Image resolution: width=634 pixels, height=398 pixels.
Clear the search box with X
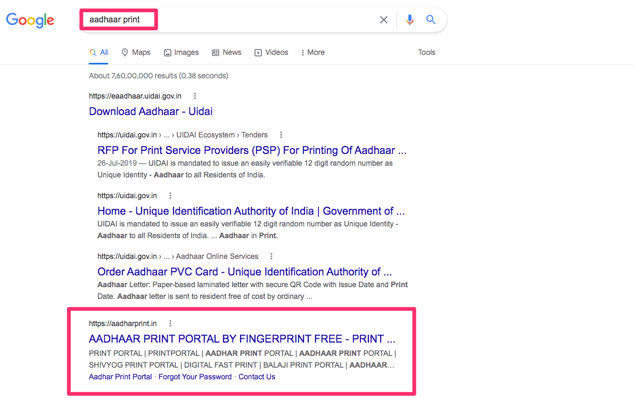click(384, 19)
